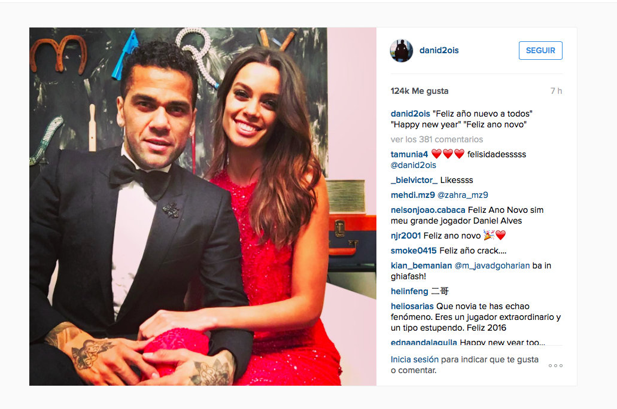Open _bielvictor_ commenter profile
The height and width of the screenshot is (409, 617).
[x=414, y=180]
